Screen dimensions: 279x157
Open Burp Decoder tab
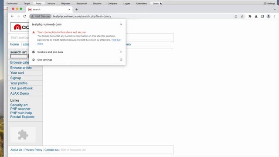pyautogui.click(x=97, y=3)
